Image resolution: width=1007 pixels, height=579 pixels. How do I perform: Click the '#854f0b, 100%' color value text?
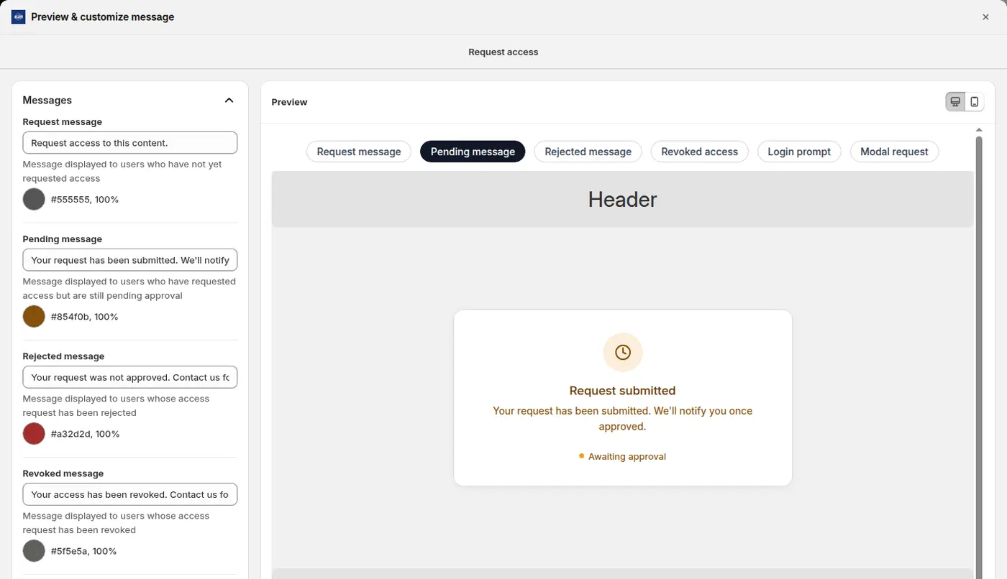[x=85, y=316]
